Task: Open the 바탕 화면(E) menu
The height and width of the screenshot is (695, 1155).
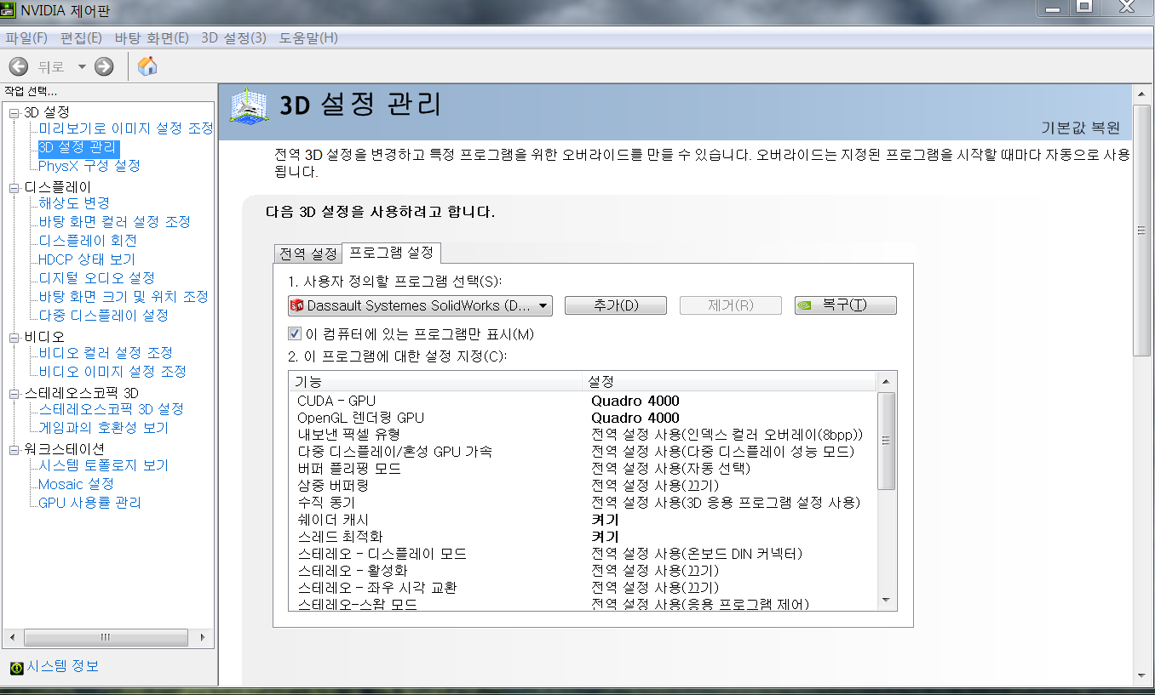Action: [152, 38]
